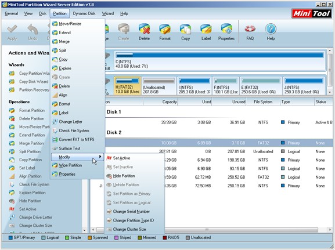335x250 pixels.
Task: Open the View menu
Action: tap(28, 13)
